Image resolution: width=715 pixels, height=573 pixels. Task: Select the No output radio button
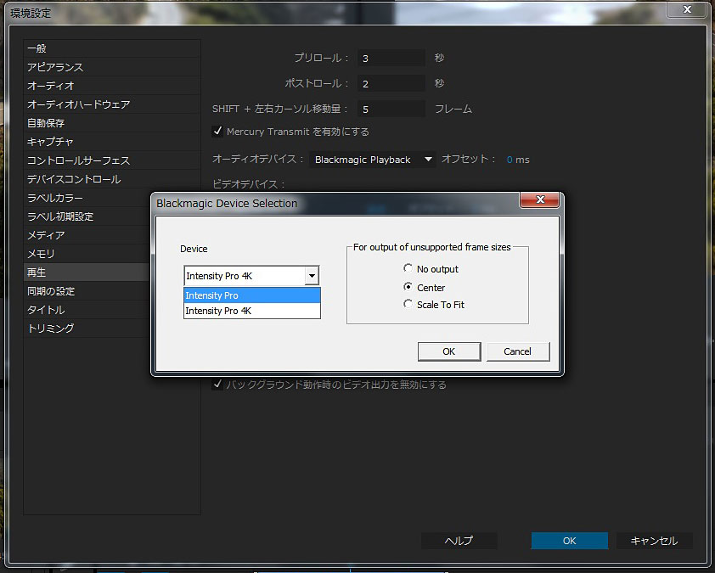click(408, 268)
